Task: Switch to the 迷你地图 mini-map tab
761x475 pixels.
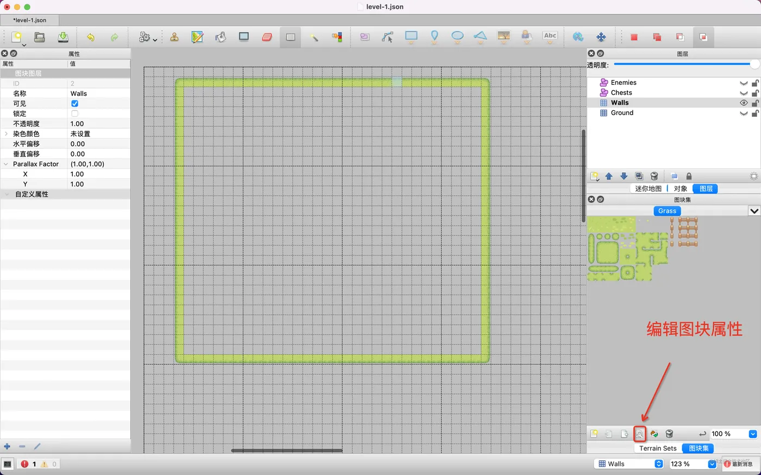Action: pyautogui.click(x=648, y=189)
